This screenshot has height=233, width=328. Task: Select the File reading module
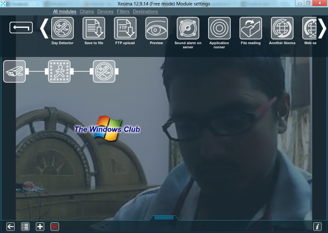(251, 28)
